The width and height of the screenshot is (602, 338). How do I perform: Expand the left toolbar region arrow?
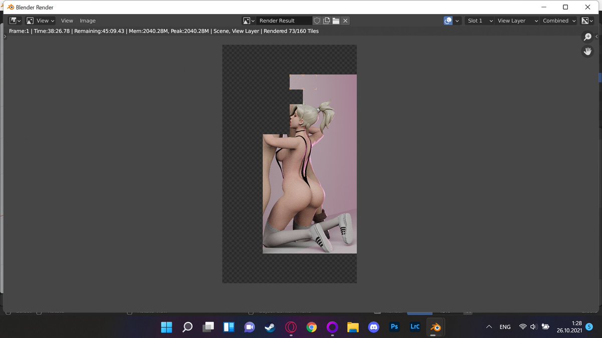5,37
